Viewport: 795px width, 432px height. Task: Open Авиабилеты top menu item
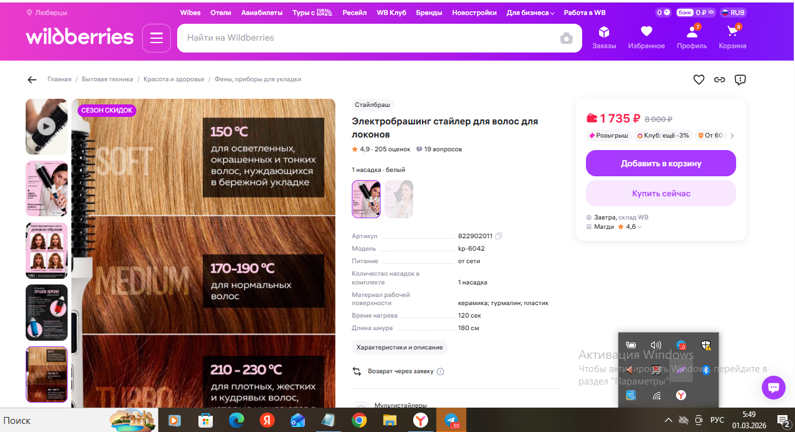point(262,13)
